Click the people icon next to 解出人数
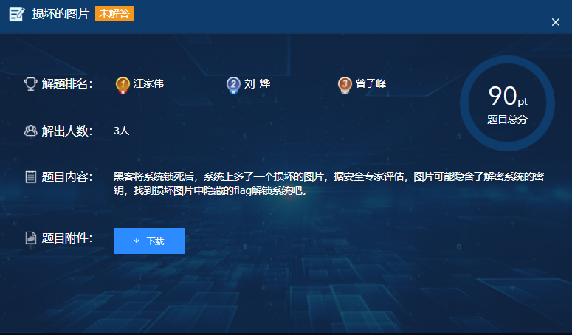The image size is (572, 335). pyautogui.click(x=31, y=131)
